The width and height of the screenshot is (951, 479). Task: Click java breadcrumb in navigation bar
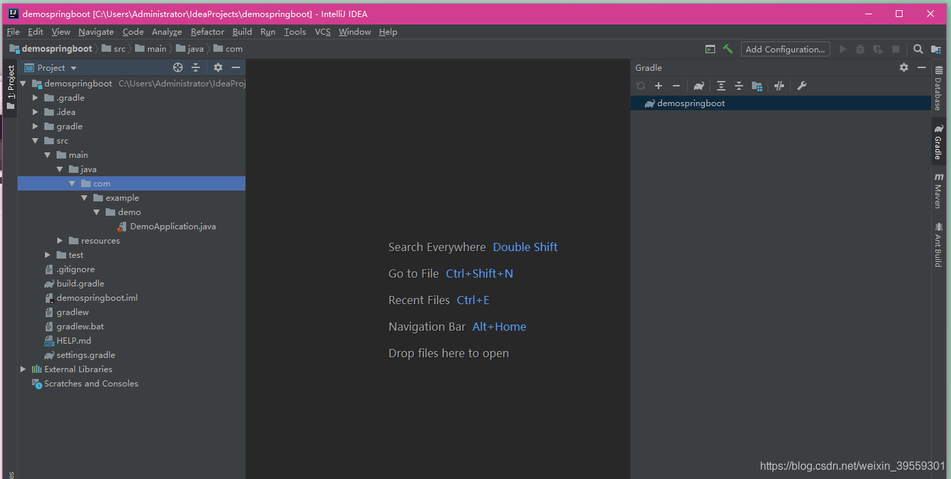click(x=190, y=49)
